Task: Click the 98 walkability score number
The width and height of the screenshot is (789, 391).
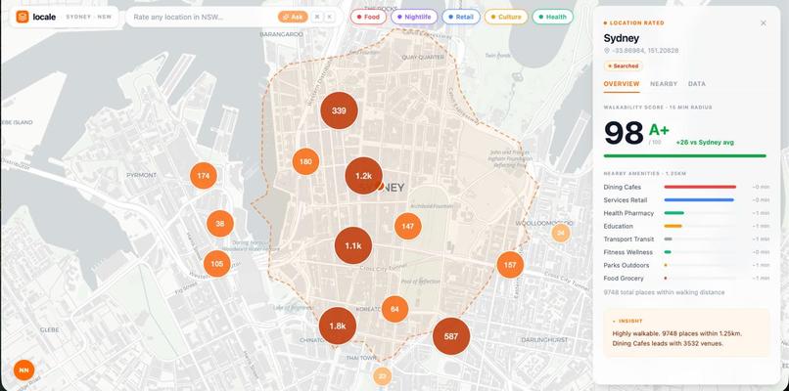Action: tap(624, 133)
